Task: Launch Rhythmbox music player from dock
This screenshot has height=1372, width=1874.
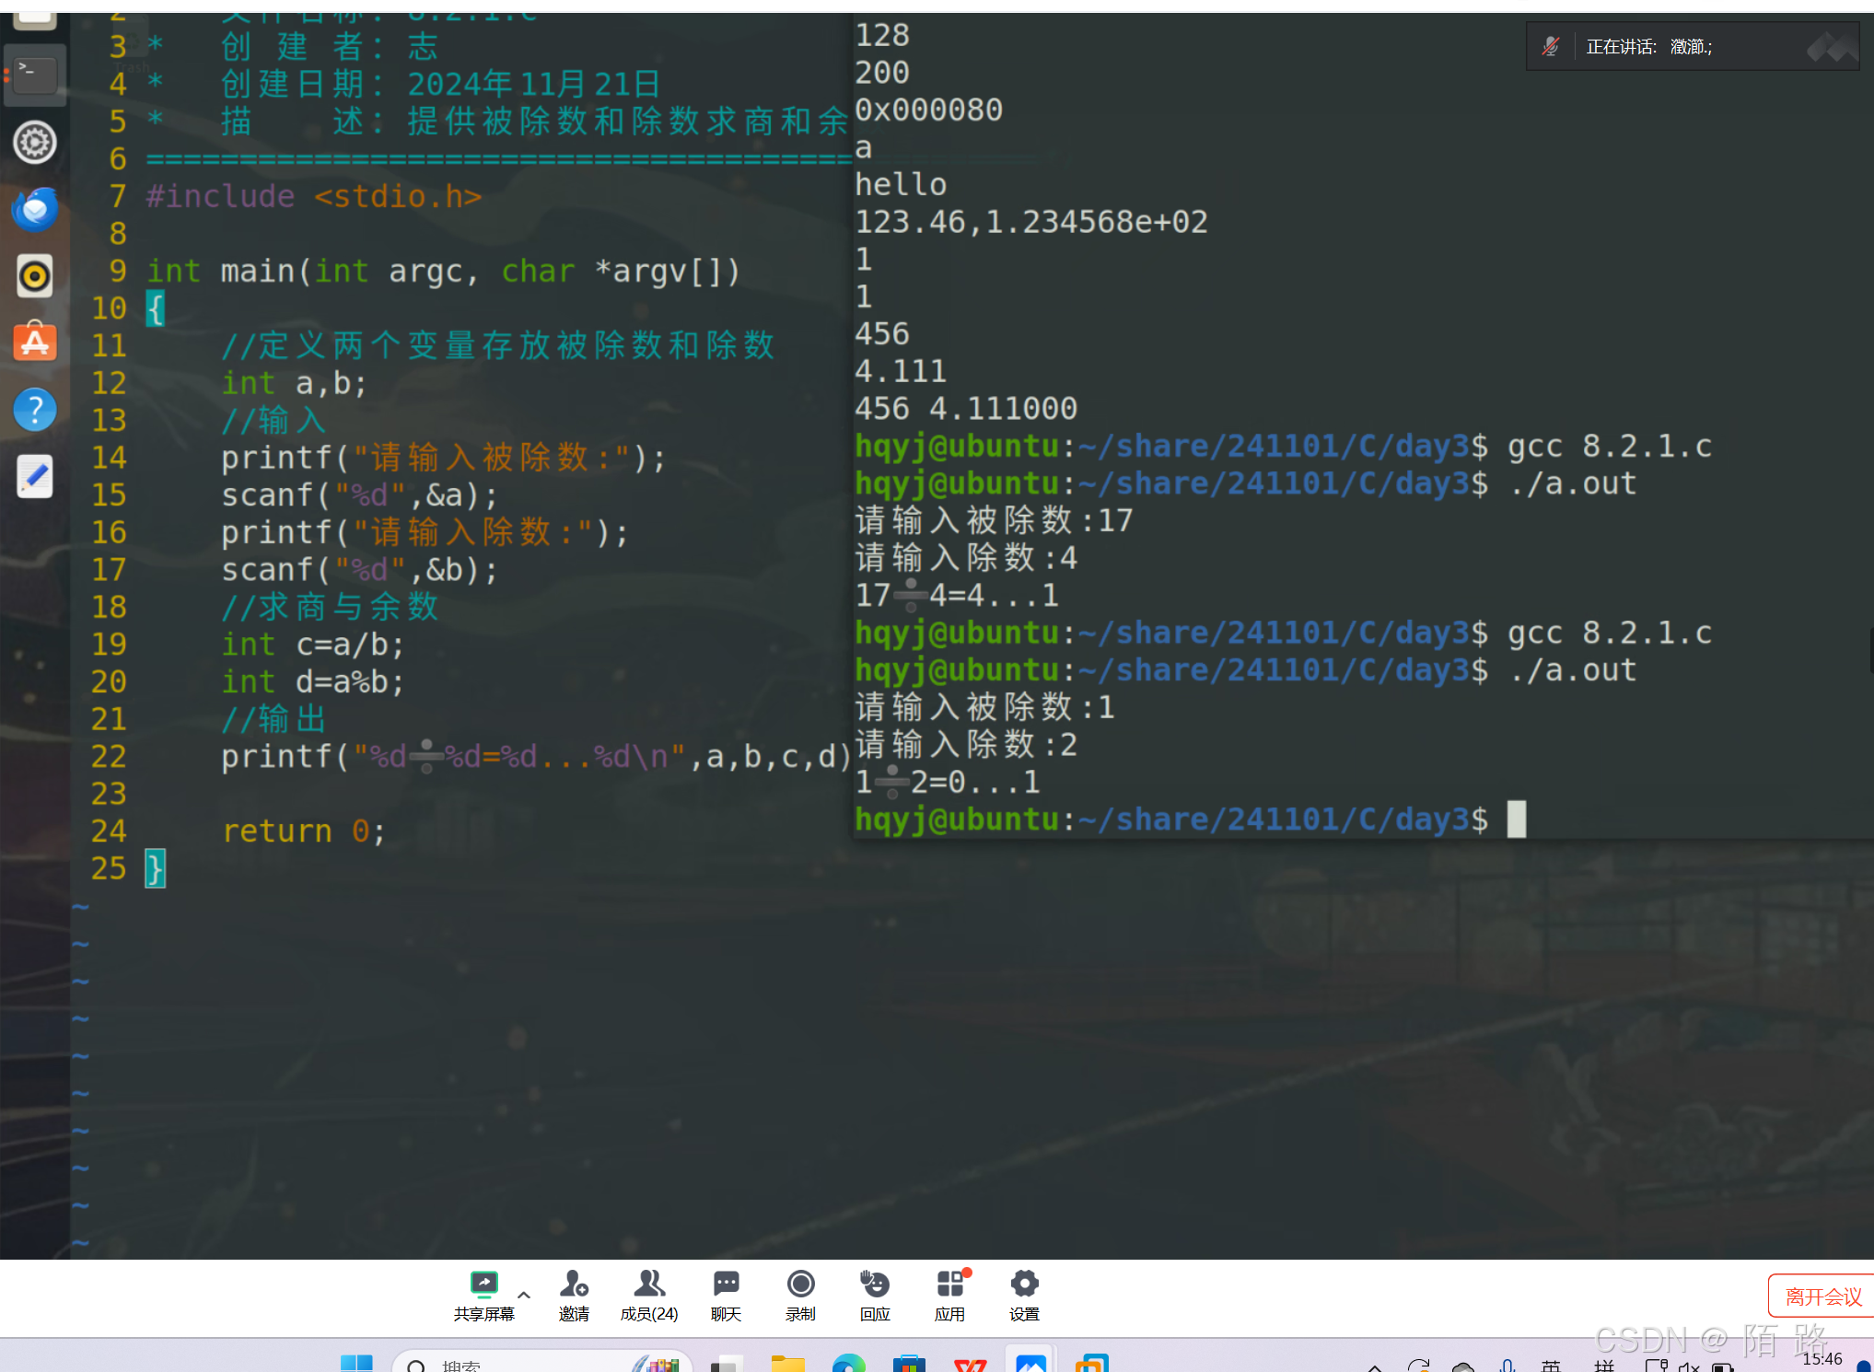Action: tap(35, 276)
